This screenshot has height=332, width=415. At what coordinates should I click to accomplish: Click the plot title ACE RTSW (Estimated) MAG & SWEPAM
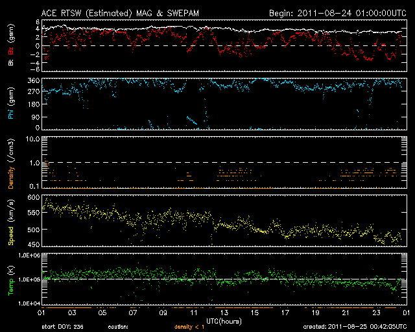(113, 12)
